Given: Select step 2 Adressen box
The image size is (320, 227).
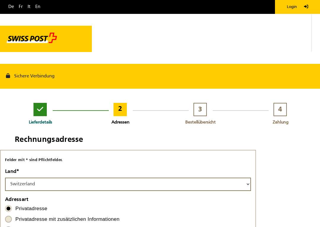Looking at the screenshot, I should coord(120,110).
